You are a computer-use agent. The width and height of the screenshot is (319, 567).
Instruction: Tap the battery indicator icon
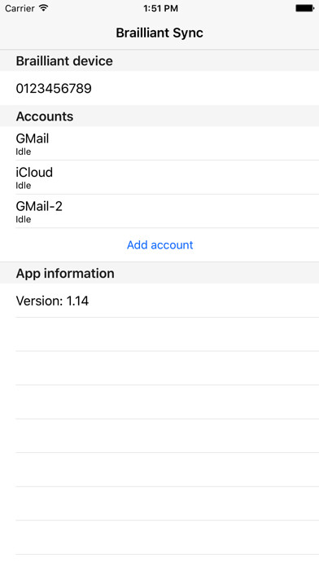(304, 8)
